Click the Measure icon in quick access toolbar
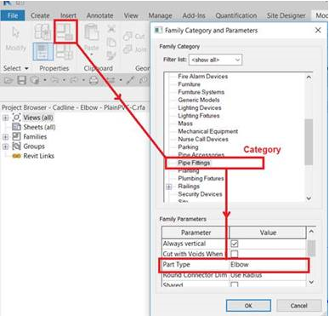Viewport: 329px width, 316px height. point(111,80)
